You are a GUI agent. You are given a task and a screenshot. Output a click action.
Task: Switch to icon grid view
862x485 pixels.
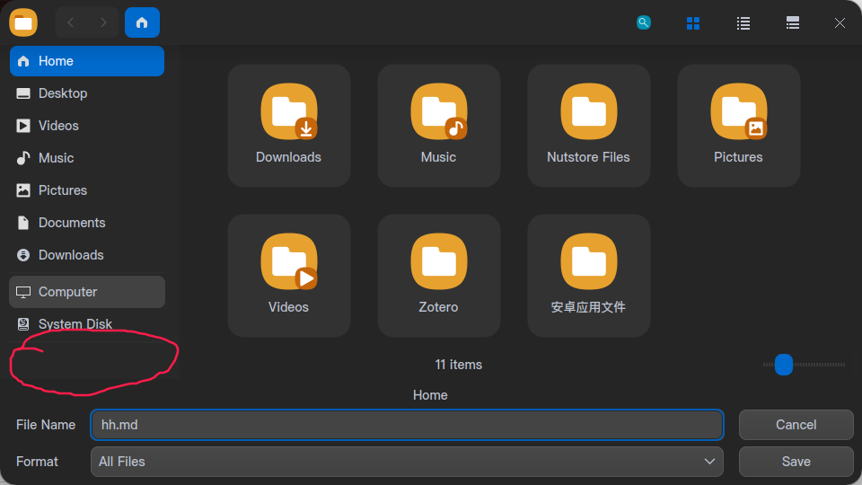(x=693, y=23)
